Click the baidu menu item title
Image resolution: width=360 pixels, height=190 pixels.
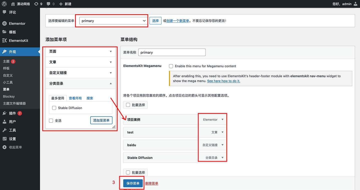coord(132,145)
